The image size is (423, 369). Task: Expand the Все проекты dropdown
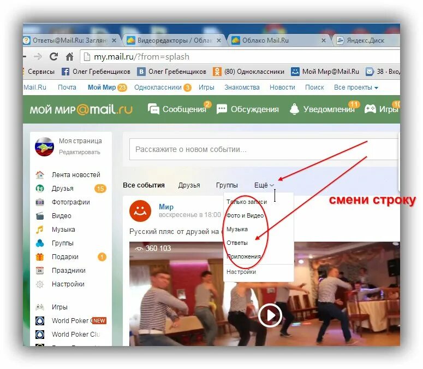coord(356,87)
